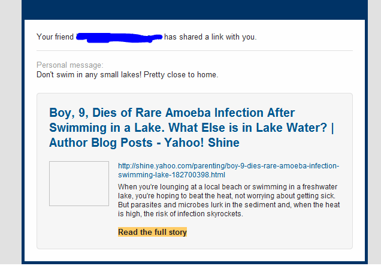Click the "Your friend" greeting text
The width and height of the screenshot is (381, 275).
[x=55, y=37]
